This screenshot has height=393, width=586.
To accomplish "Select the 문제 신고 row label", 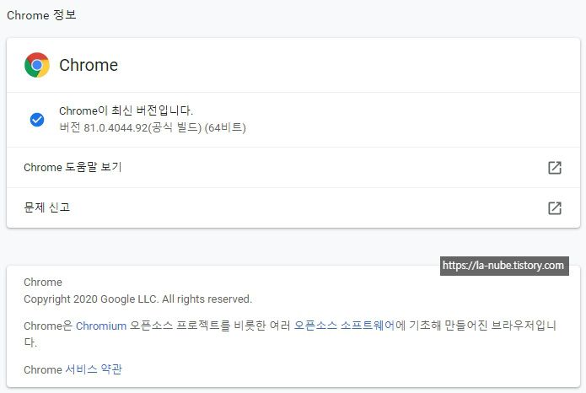I will [x=46, y=207].
